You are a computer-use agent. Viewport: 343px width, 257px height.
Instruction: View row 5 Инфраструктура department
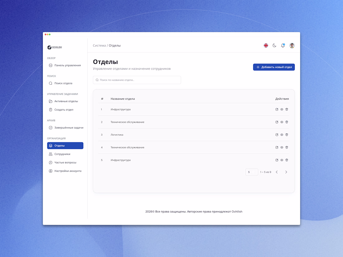point(282,160)
